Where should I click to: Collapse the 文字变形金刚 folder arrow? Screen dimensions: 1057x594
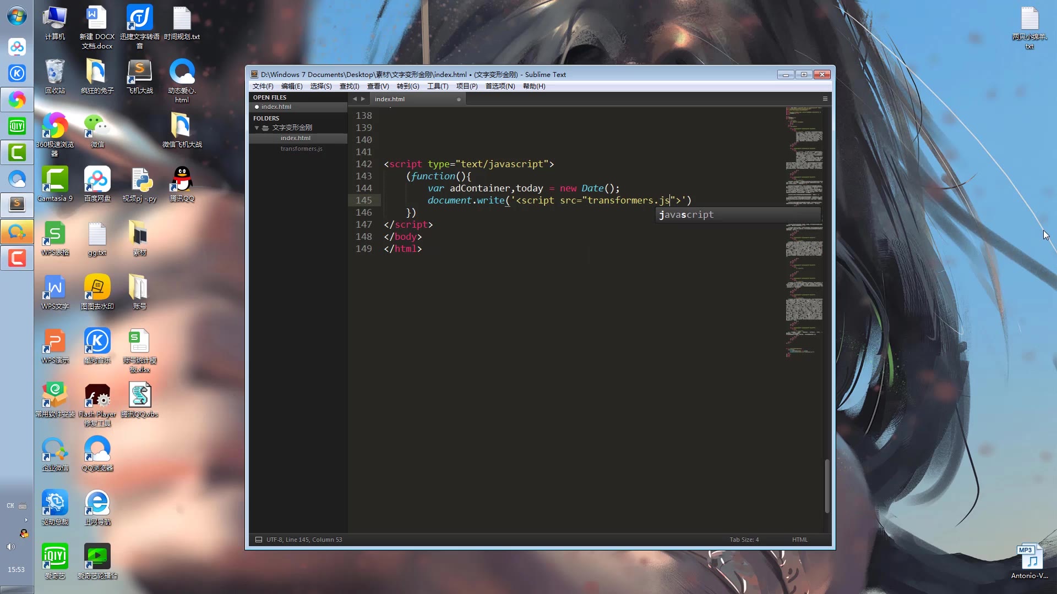point(257,128)
